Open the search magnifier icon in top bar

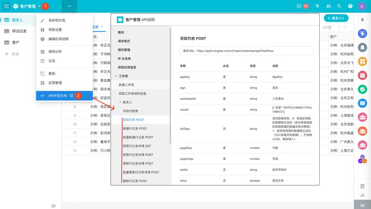339,6
